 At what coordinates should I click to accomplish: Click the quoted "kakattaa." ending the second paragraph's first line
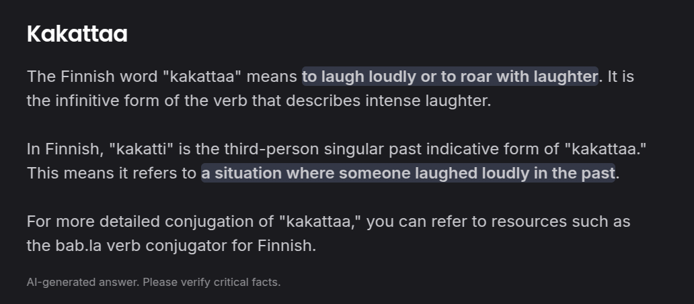click(x=605, y=149)
